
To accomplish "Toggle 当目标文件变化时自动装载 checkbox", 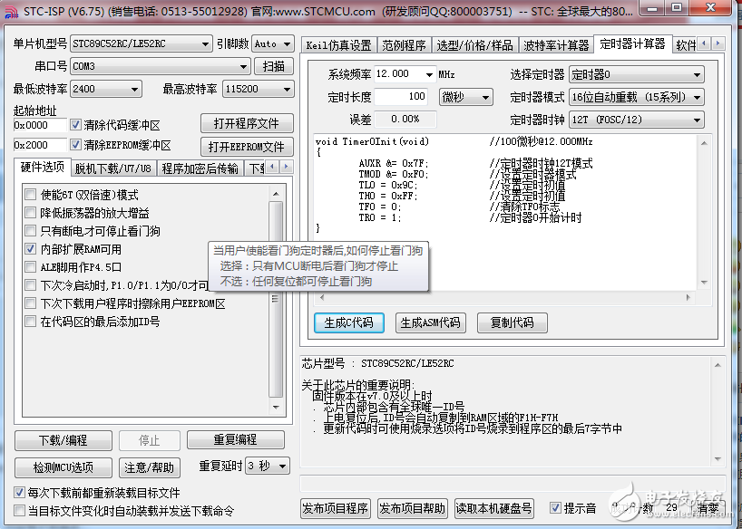I will (19, 511).
